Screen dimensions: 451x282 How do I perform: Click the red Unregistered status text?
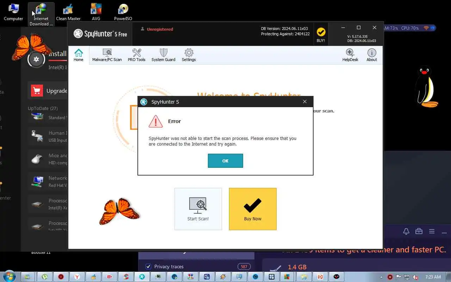pyautogui.click(x=160, y=29)
